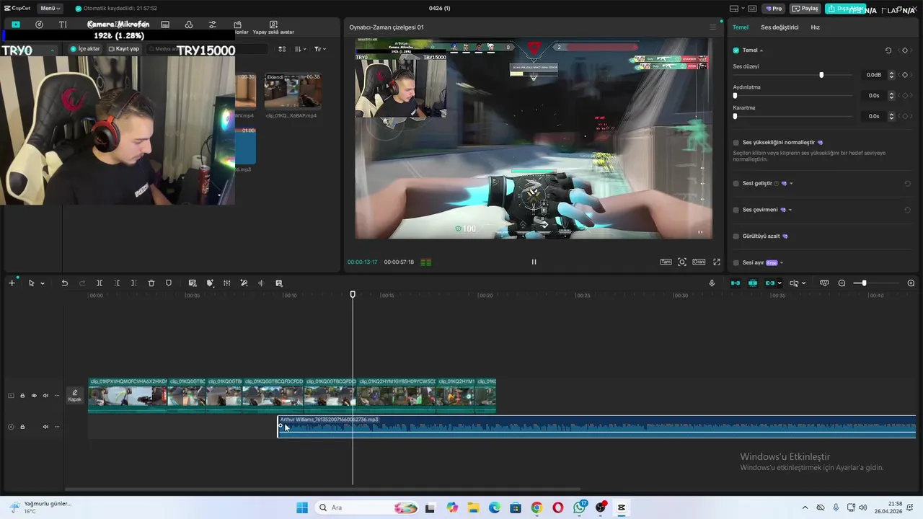This screenshot has width=923, height=519.
Task: Click the İçe aktar import button
Action: coord(86,49)
